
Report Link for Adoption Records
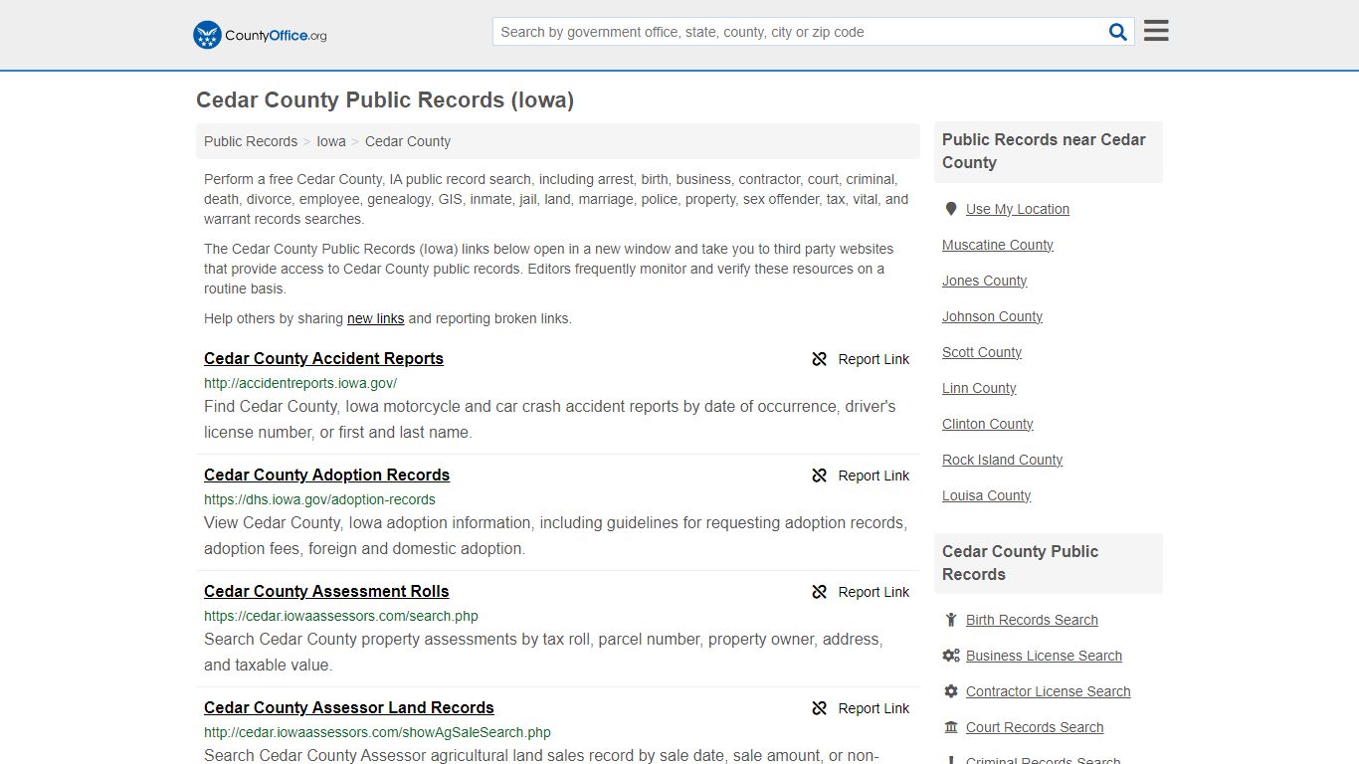click(874, 476)
